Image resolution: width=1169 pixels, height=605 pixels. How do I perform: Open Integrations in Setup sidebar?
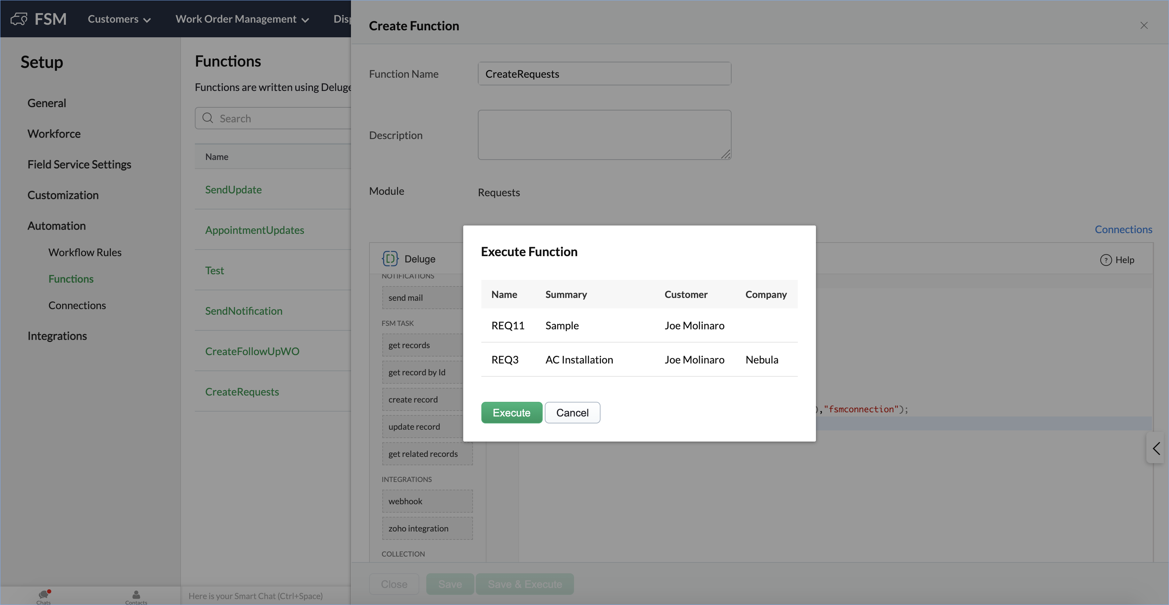[x=57, y=336]
